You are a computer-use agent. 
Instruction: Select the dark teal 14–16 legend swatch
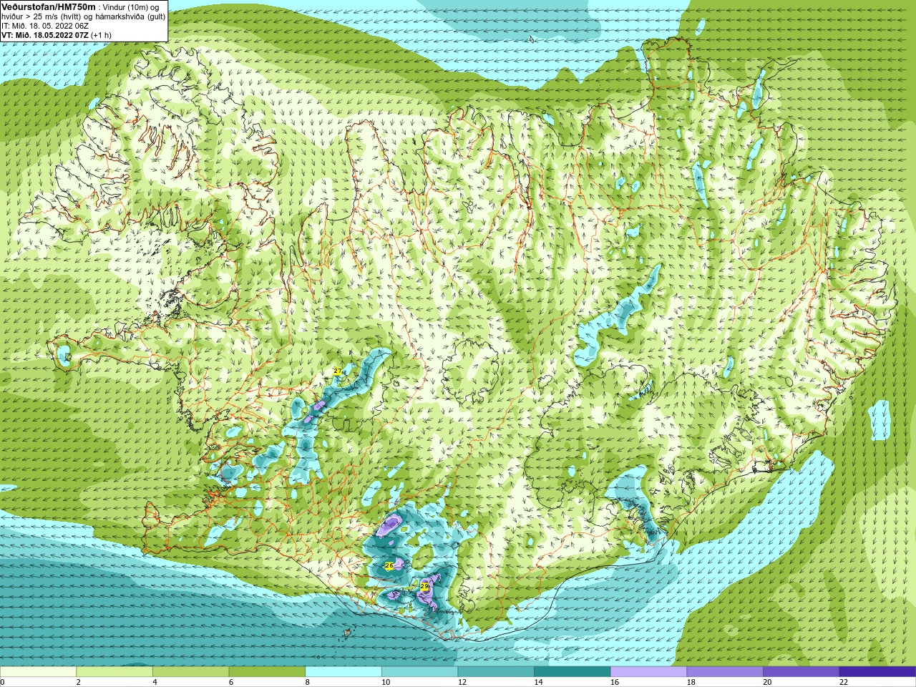[572, 672]
